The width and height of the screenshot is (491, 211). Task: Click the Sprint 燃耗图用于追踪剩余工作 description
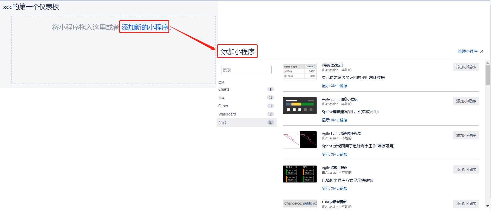358,146
